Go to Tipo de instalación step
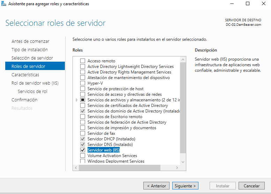Image resolution: width=271 pixels, height=194 pixels. 30,49
